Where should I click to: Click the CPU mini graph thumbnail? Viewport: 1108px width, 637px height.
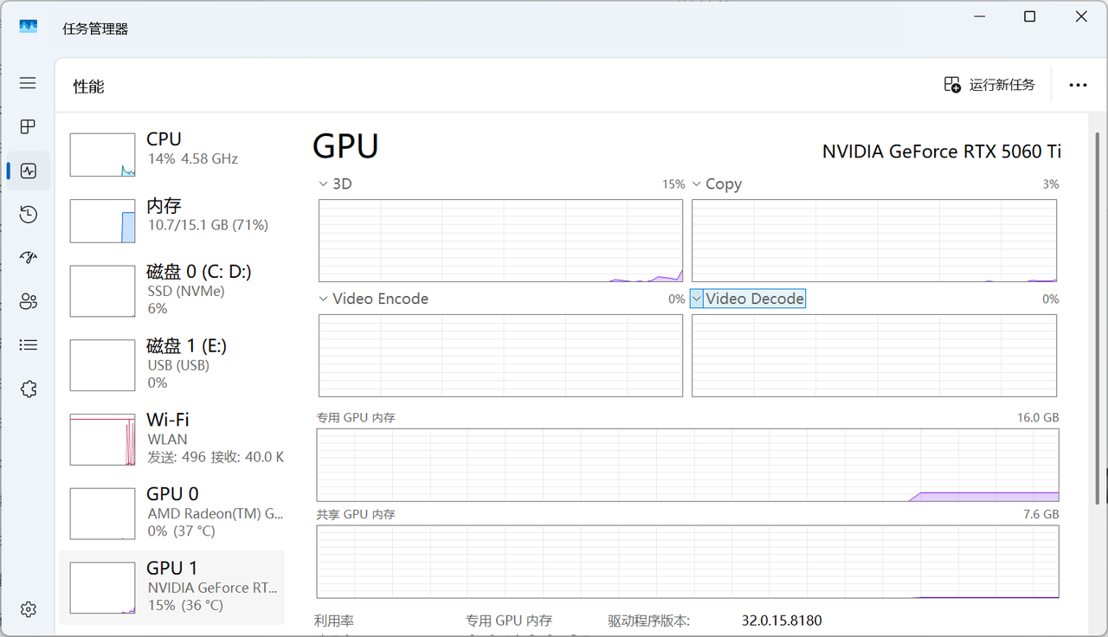pos(103,155)
